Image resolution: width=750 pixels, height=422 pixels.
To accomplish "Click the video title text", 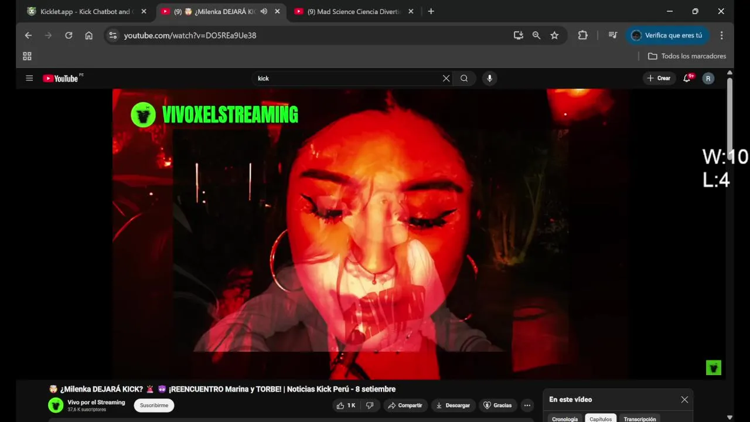I will 222,389.
